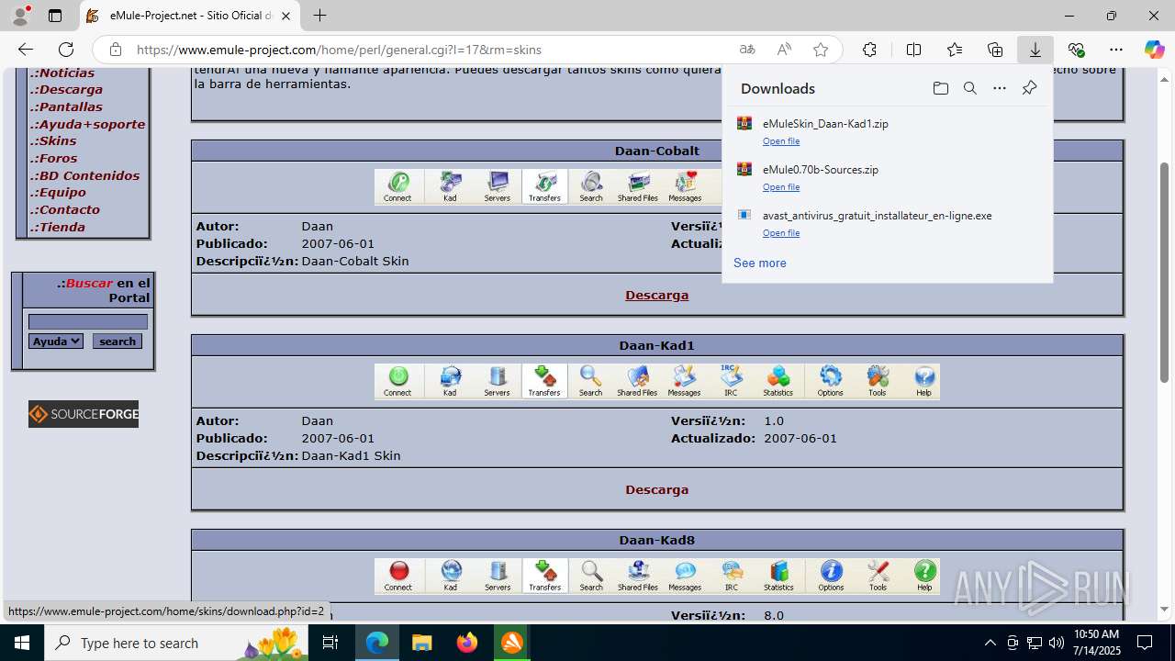Open the translate page icon

(747, 50)
